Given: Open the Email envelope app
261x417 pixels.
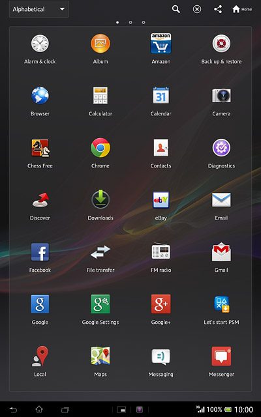Looking at the screenshot, I should point(221,200).
